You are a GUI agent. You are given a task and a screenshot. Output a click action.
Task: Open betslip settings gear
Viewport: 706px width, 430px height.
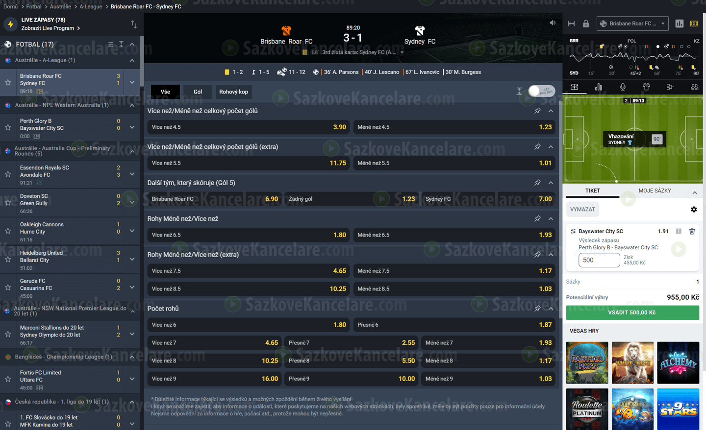tap(694, 210)
